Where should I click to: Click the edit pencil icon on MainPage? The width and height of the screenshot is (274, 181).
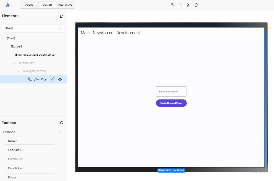(52, 79)
